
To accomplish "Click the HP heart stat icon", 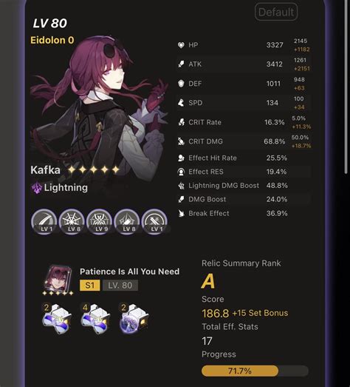I will (x=181, y=45).
